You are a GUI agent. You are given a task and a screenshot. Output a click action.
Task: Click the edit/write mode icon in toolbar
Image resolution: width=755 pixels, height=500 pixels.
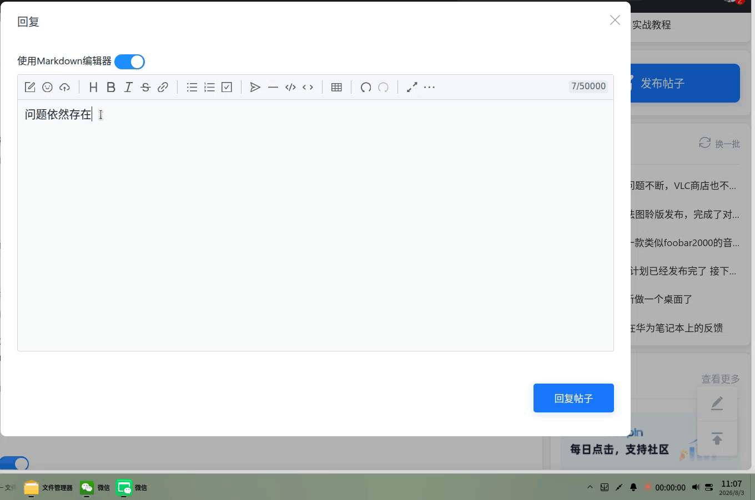(30, 87)
